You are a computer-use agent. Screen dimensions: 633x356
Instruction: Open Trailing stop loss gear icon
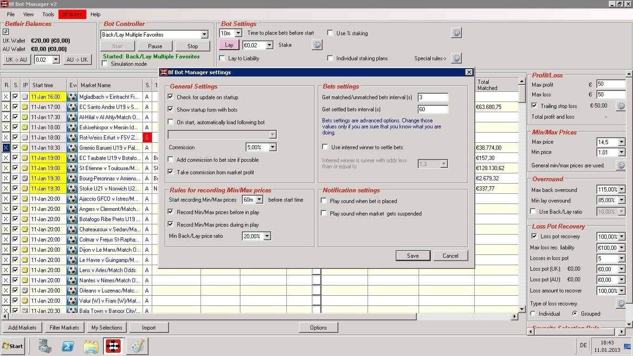620,106
